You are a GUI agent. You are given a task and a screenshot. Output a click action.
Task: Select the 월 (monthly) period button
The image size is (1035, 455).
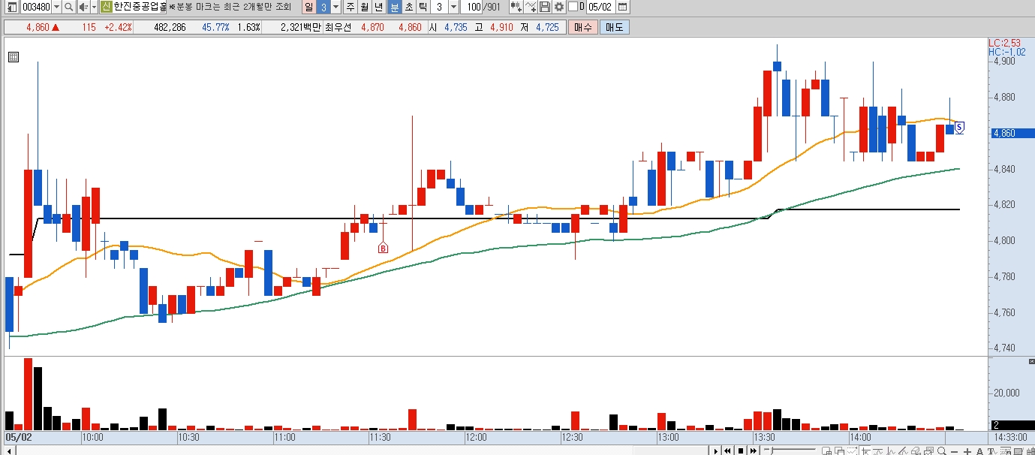tap(365, 7)
